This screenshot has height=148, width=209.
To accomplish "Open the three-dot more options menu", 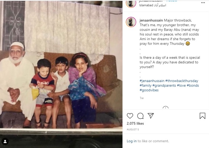I will (x=203, y=3).
